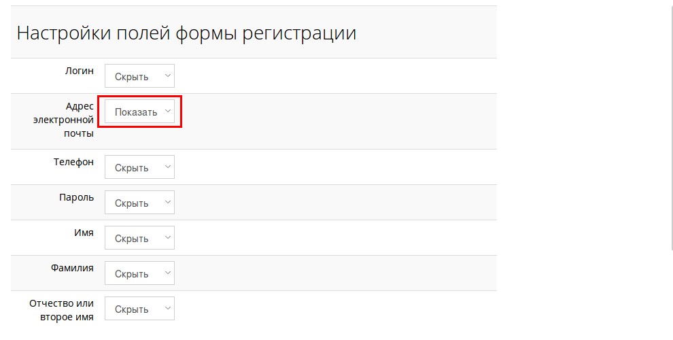Image resolution: width=673 pixels, height=340 pixels.
Task: Open the Адрес электронной почты dropdown
Action: click(139, 112)
